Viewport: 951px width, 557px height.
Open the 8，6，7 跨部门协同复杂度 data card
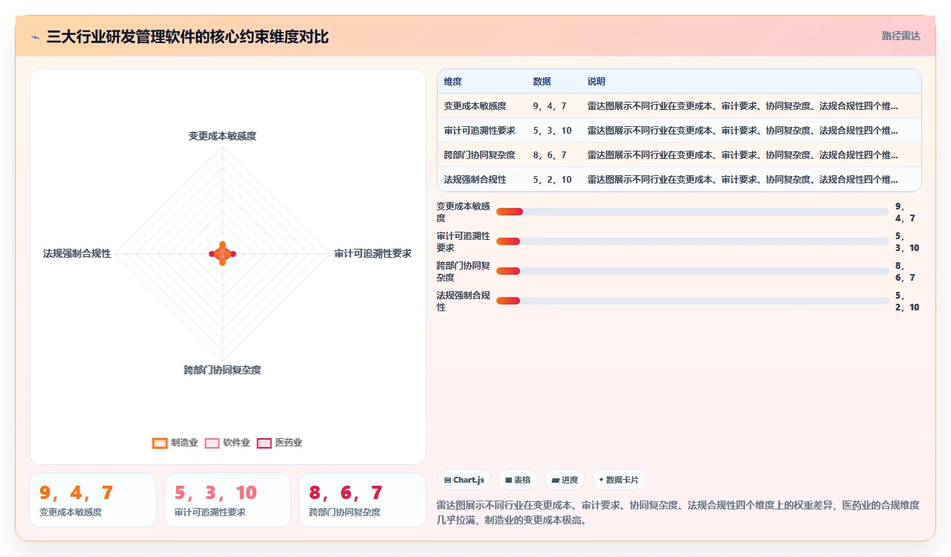pos(363,500)
